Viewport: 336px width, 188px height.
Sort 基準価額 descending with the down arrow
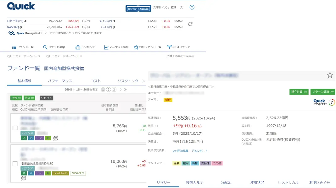coord(117,105)
